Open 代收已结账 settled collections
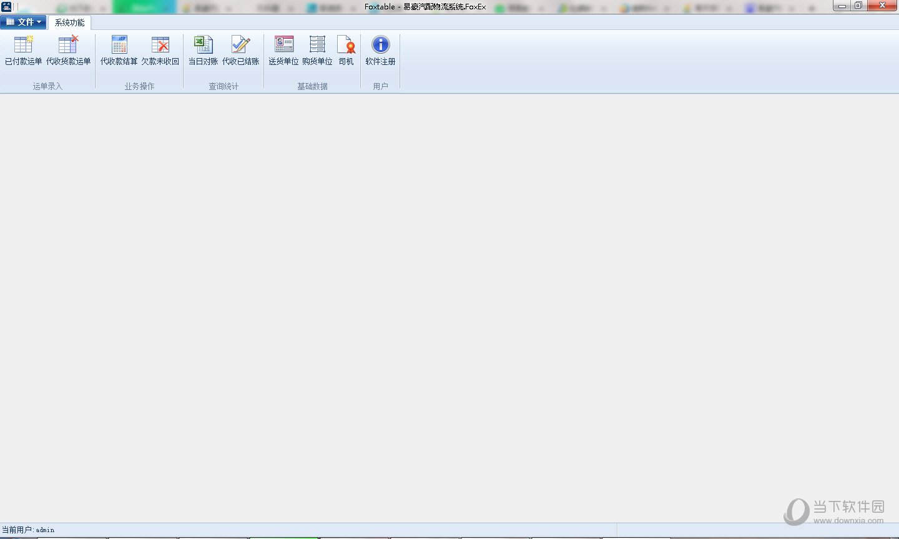This screenshot has height=539, width=899. (x=241, y=51)
